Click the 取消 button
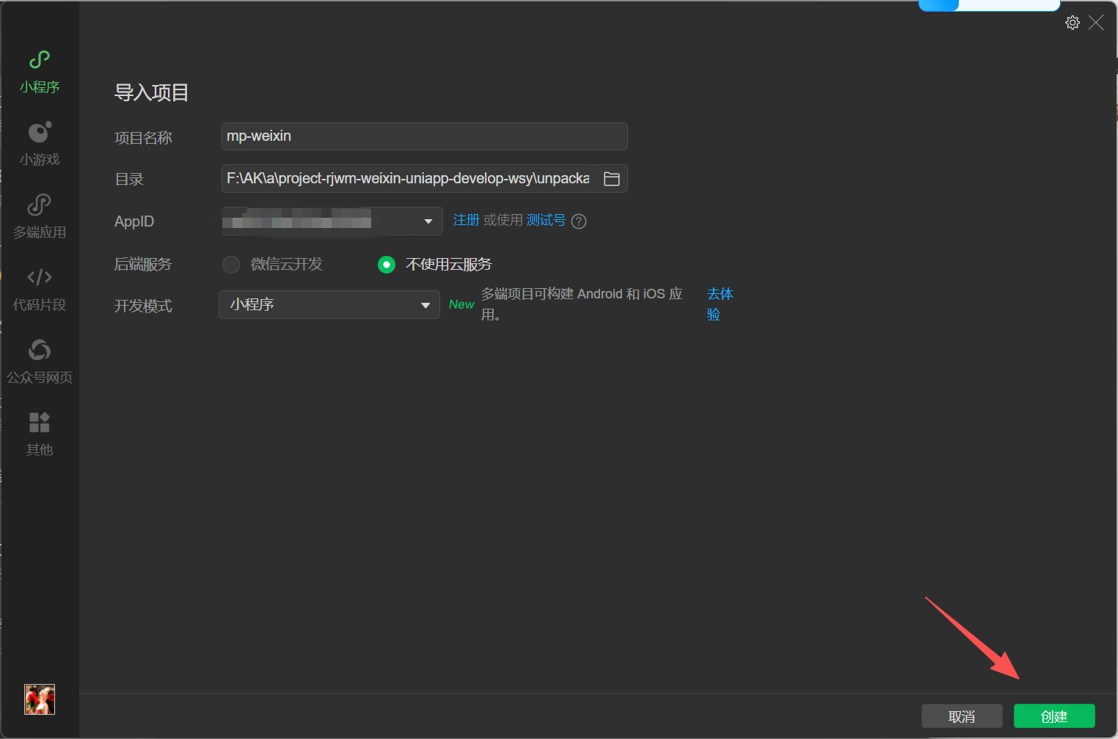The height and width of the screenshot is (739, 1118). click(962, 716)
